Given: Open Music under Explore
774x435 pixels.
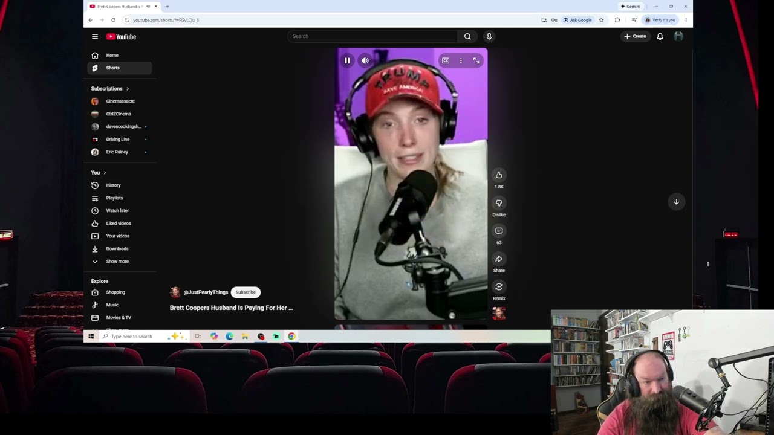Looking at the screenshot, I should (119, 305).
